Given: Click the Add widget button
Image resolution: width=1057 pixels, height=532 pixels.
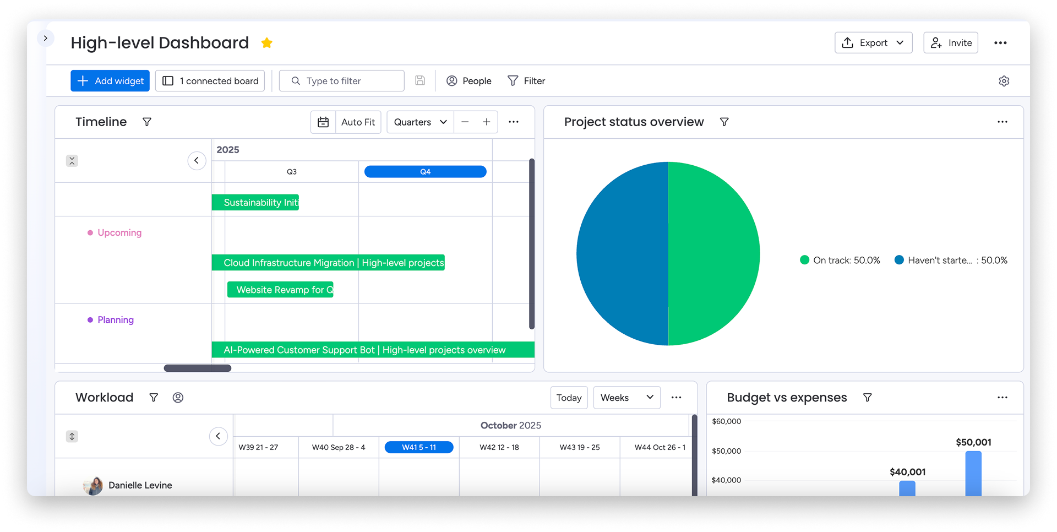Looking at the screenshot, I should point(110,81).
